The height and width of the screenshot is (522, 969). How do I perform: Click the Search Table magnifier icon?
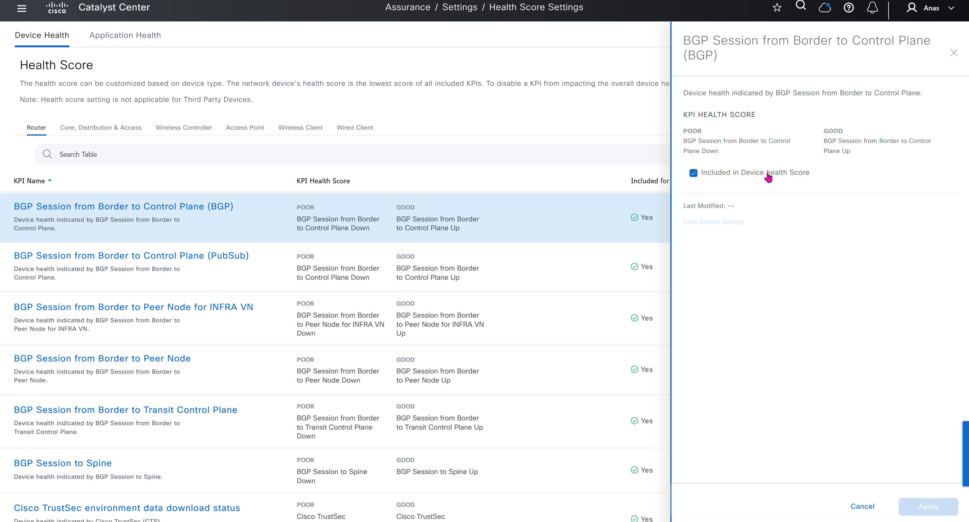pos(47,154)
